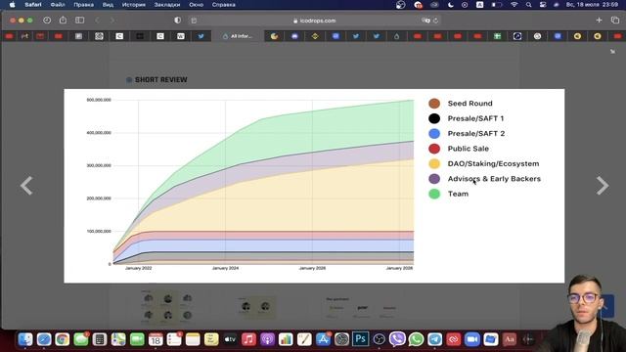Open Safari's privacy report shield
This screenshot has height=352, width=626.
click(x=178, y=20)
